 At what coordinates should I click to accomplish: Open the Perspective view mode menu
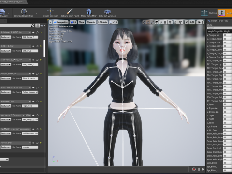[x=60, y=22]
